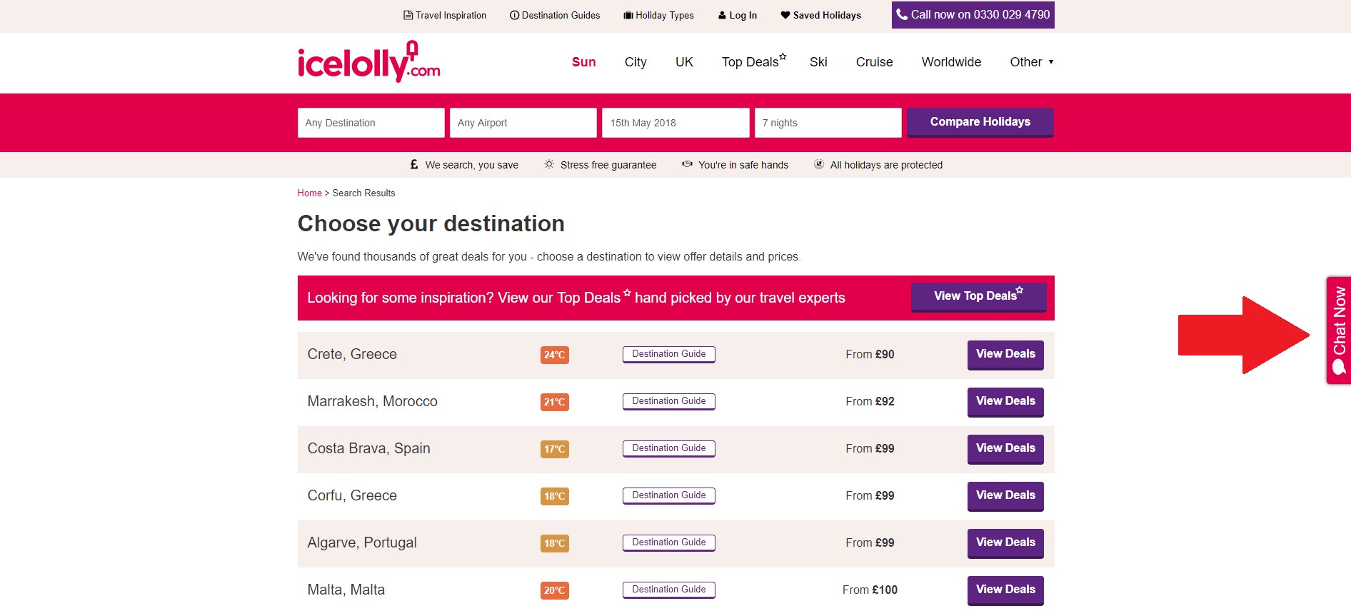This screenshot has width=1351, height=611.
Task: Open the Saved Holidays link
Action: [821, 15]
